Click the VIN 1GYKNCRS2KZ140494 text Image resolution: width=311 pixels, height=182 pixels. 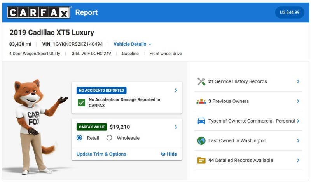72,44
